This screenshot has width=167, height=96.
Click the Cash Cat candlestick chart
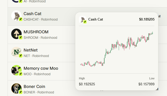coord(117,49)
